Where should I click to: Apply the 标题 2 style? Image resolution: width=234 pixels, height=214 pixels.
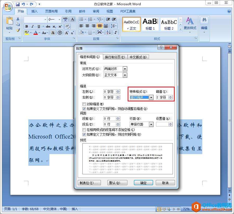[169, 24]
